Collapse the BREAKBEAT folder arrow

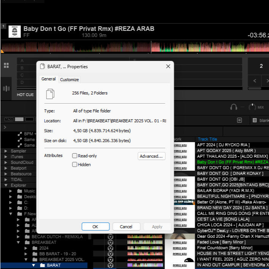[18, 242]
